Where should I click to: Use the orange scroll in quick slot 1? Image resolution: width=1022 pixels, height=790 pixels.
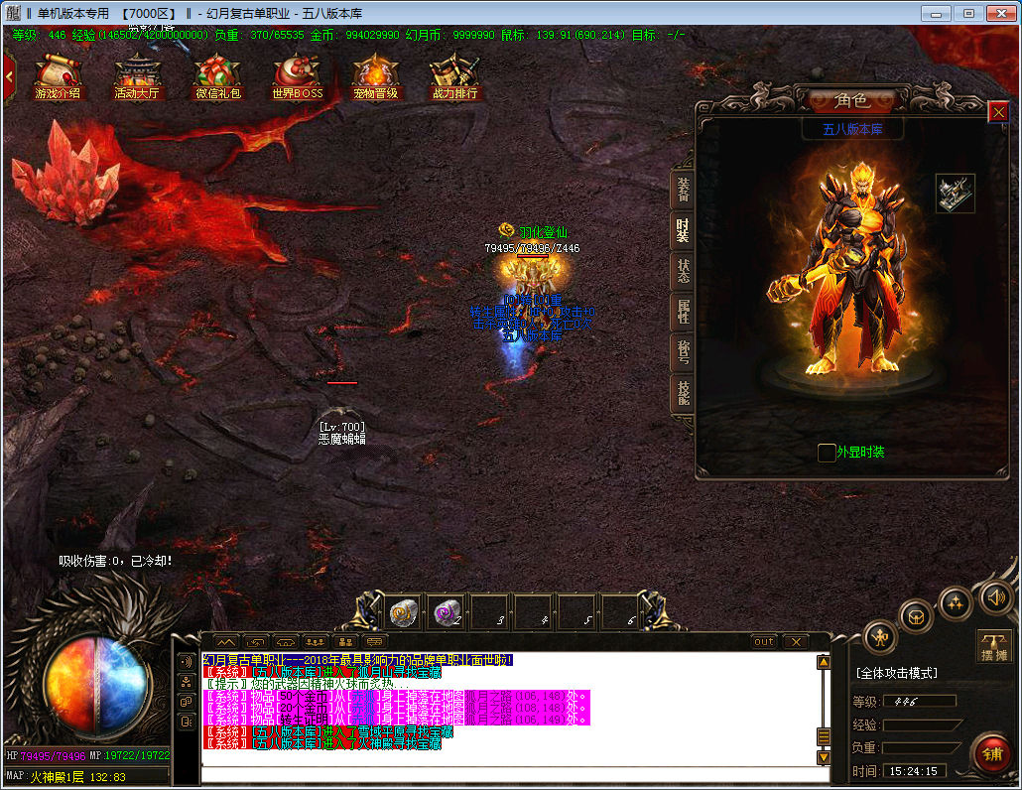coord(404,613)
